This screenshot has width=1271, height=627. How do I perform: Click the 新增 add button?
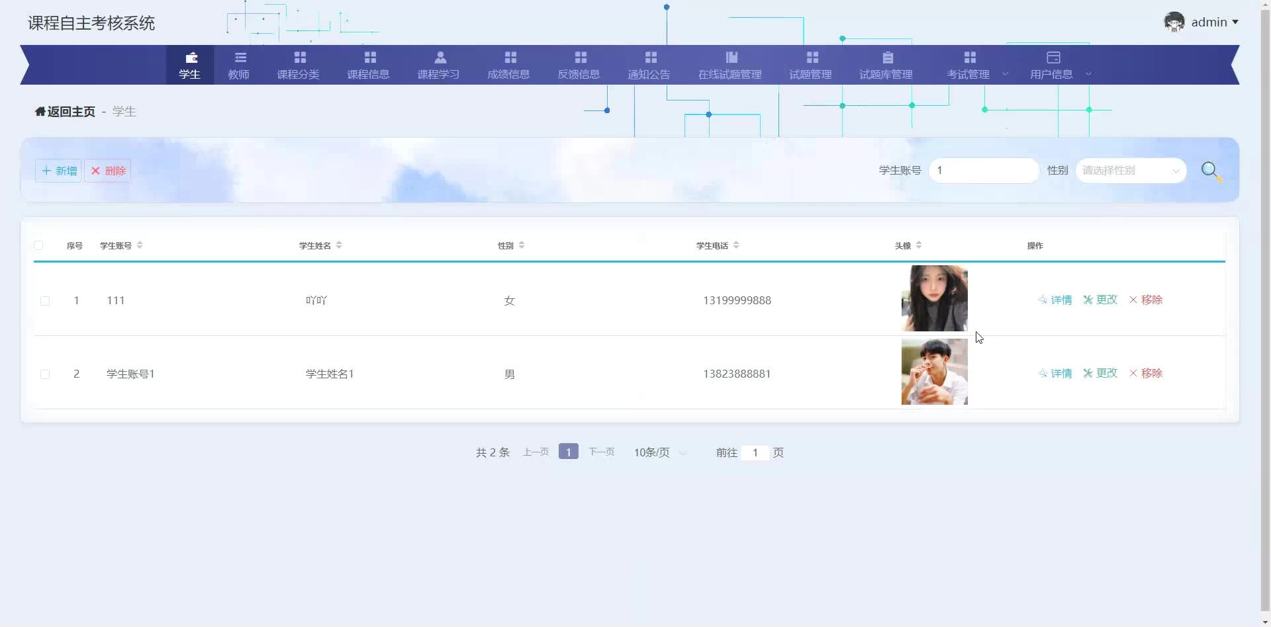(58, 171)
